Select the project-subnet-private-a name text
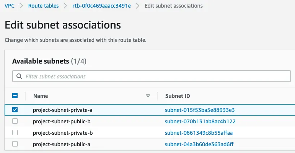Image resolution: width=295 pixels, height=153 pixels. [63, 110]
